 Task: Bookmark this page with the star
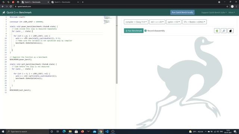pos(227,7)
